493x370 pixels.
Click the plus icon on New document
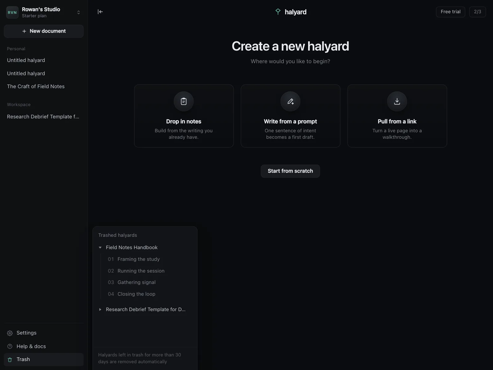(24, 31)
